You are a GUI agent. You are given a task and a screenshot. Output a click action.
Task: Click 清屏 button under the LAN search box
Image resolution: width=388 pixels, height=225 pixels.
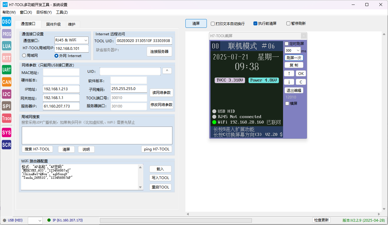pyautogui.click(x=66, y=149)
